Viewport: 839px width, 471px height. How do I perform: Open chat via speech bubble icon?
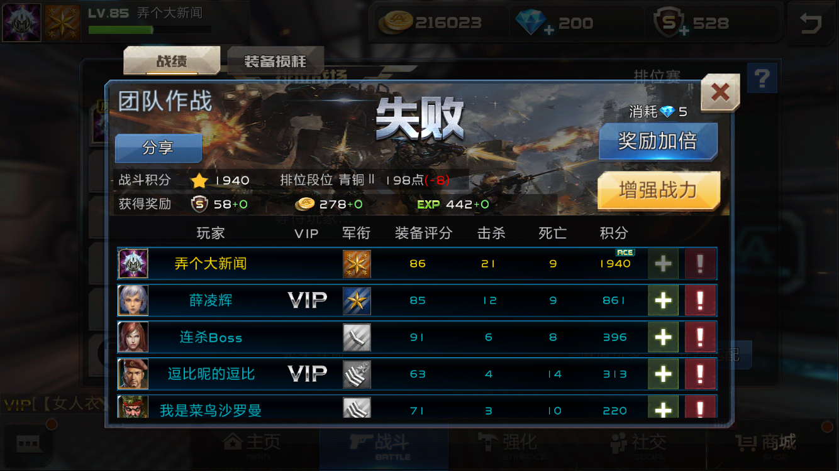(x=28, y=443)
